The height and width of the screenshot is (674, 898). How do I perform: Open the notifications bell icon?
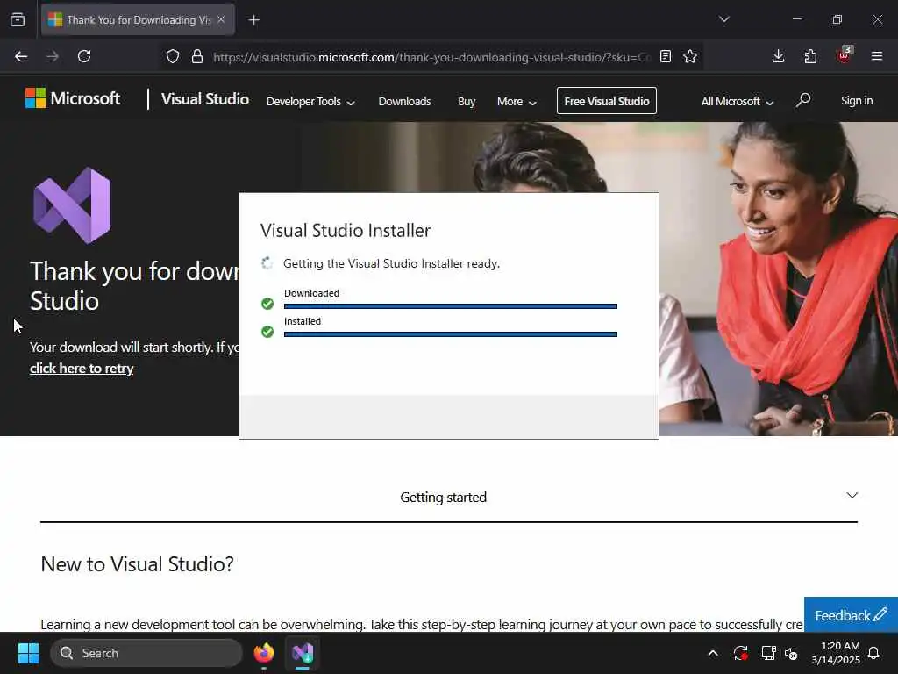(x=874, y=653)
